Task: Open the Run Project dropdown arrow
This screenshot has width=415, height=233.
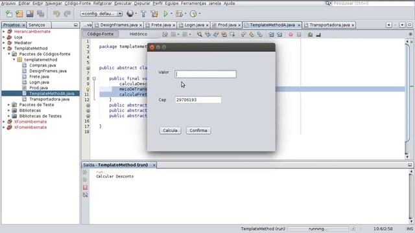Action: coord(171,14)
